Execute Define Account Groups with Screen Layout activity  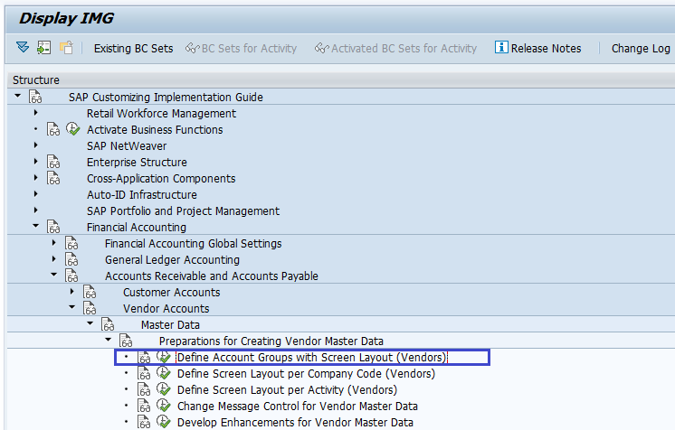pos(163,357)
